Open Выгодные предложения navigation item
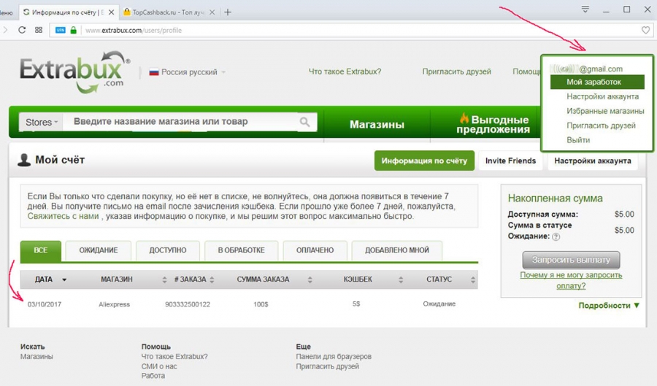 [x=493, y=124]
